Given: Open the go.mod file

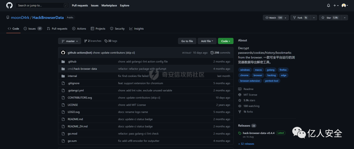Looking at the screenshot, I should (72, 133).
